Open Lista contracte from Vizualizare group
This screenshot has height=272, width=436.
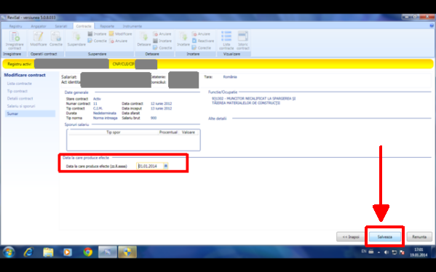pyautogui.click(x=226, y=40)
